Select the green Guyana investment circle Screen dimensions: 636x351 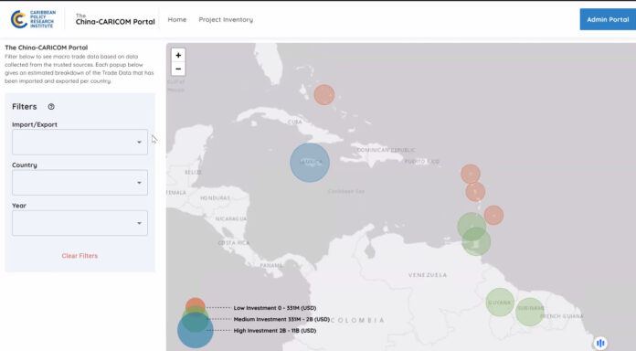tap(500, 303)
